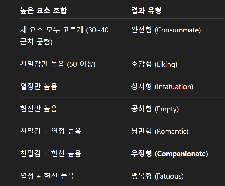Select the 열정만 높음 cell
Image resolution: width=225 pixels, height=186 pixels.
39,87
